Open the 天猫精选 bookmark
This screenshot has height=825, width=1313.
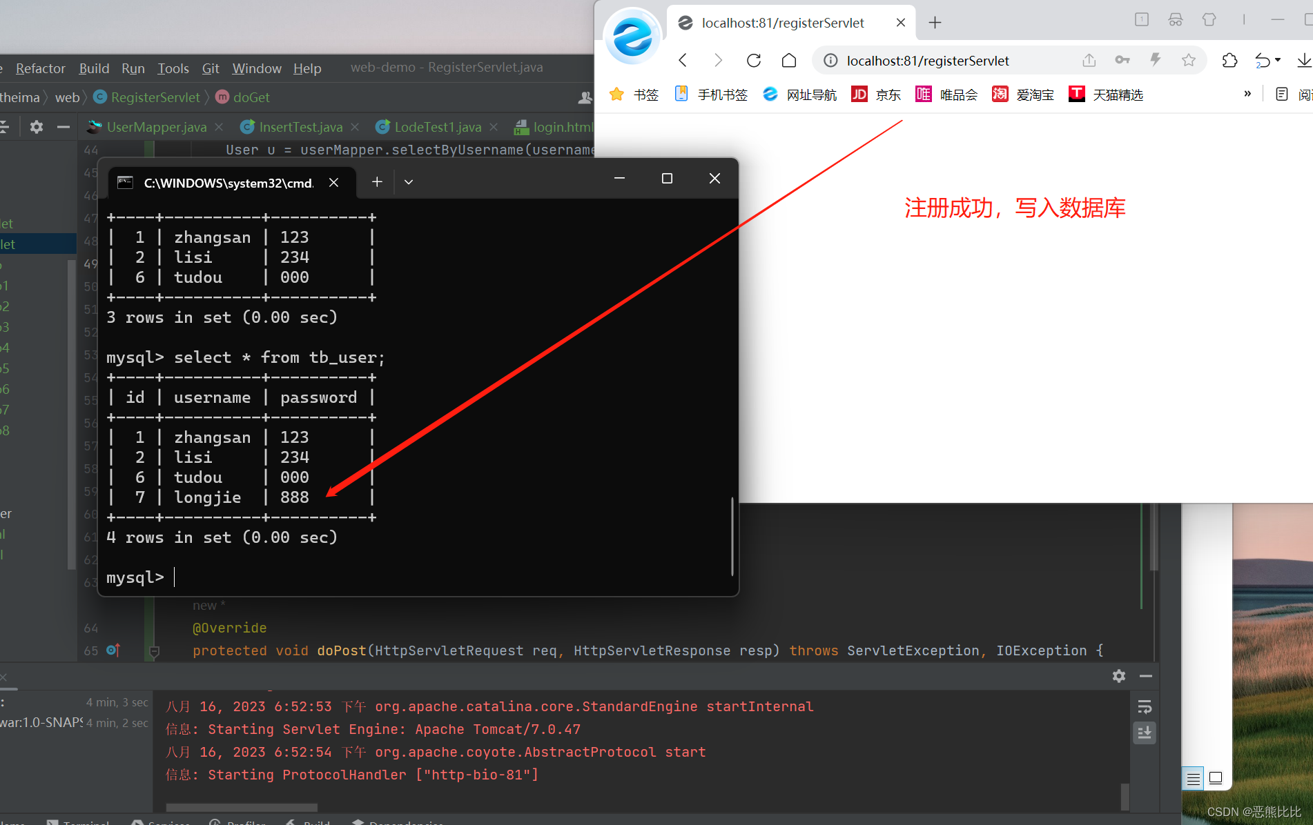click(1106, 95)
